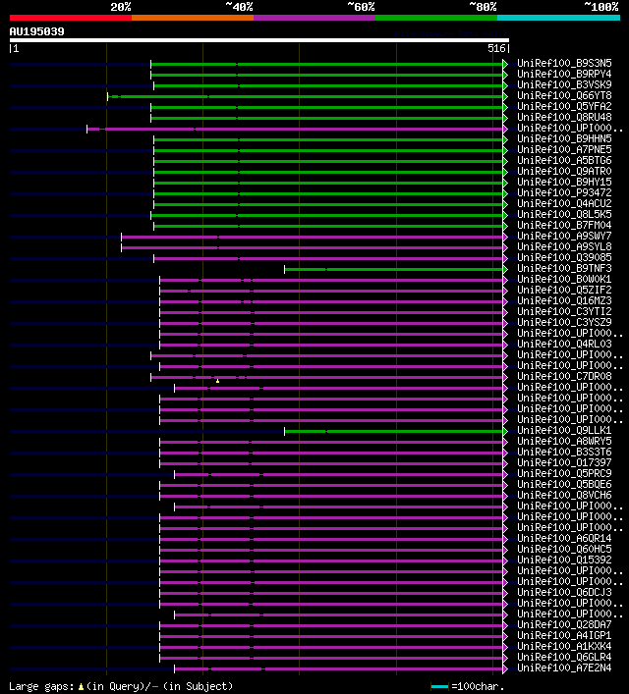Select the purple ~60% identity color band
Screen dimensions: 629x694
[x=314, y=18]
